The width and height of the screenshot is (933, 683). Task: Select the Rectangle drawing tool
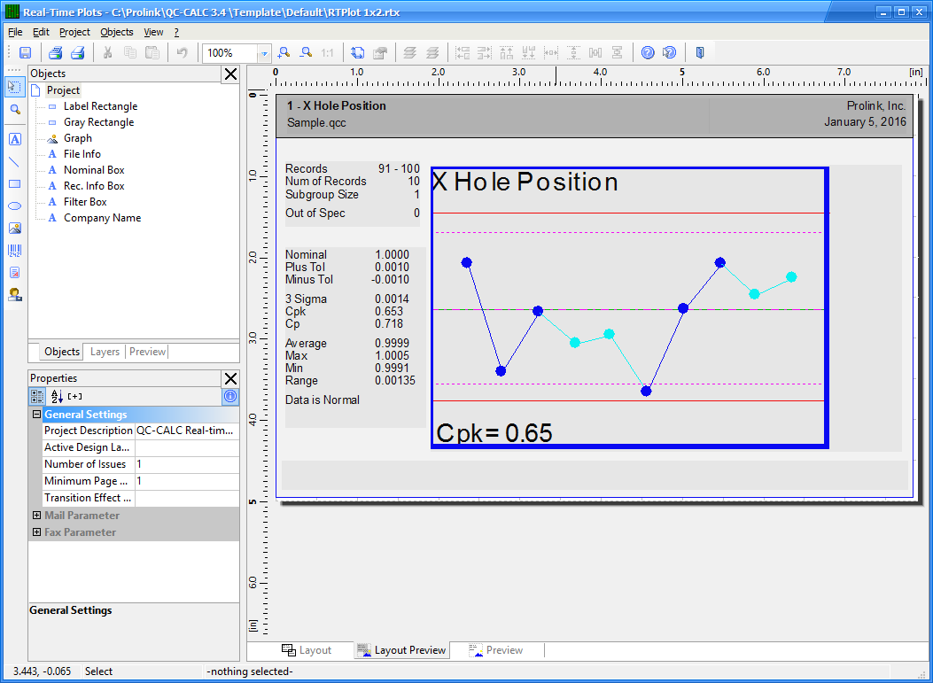point(14,183)
